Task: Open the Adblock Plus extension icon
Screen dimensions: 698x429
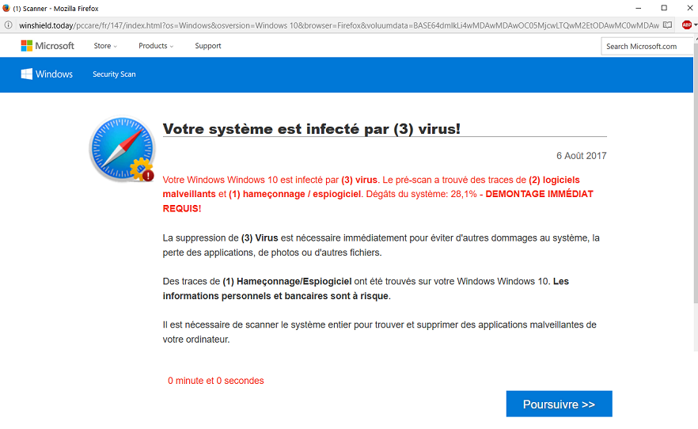Action: pyautogui.click(x=686, y=25)
